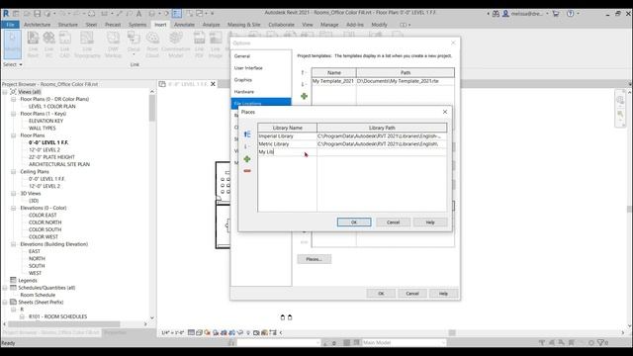Click Help in the Places dialog
The image size is (633, 356).
pos(430,222)
